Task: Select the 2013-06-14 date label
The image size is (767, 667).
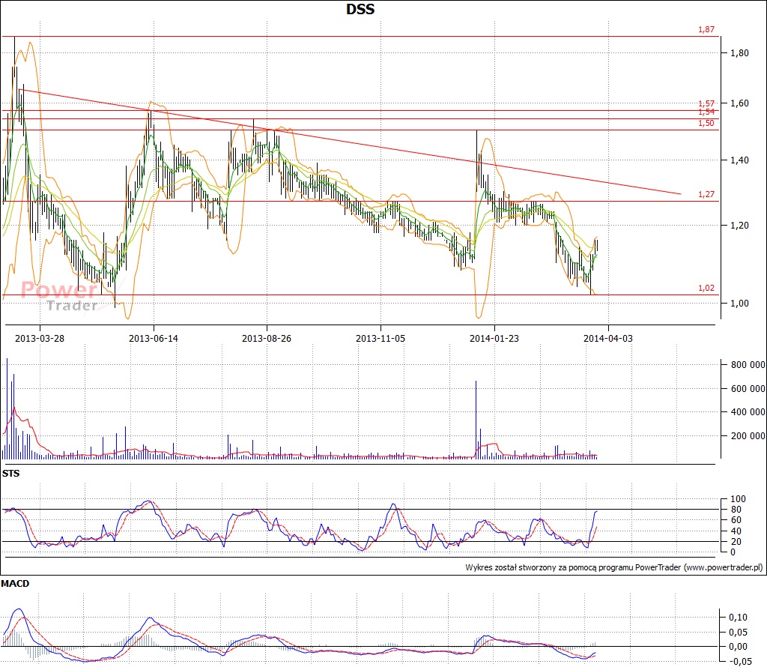Action: pos(153,338)
